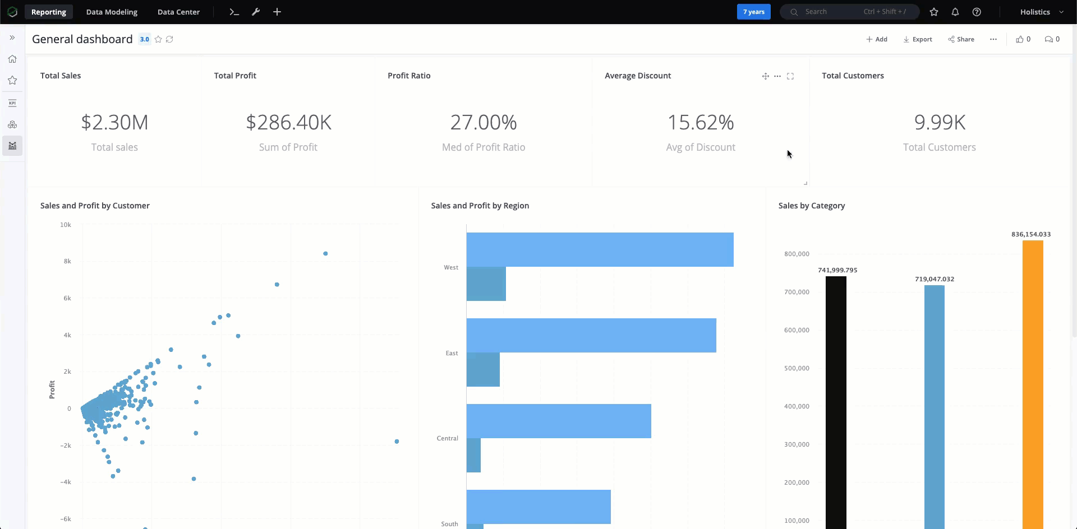Star the General dashboard

158,39
